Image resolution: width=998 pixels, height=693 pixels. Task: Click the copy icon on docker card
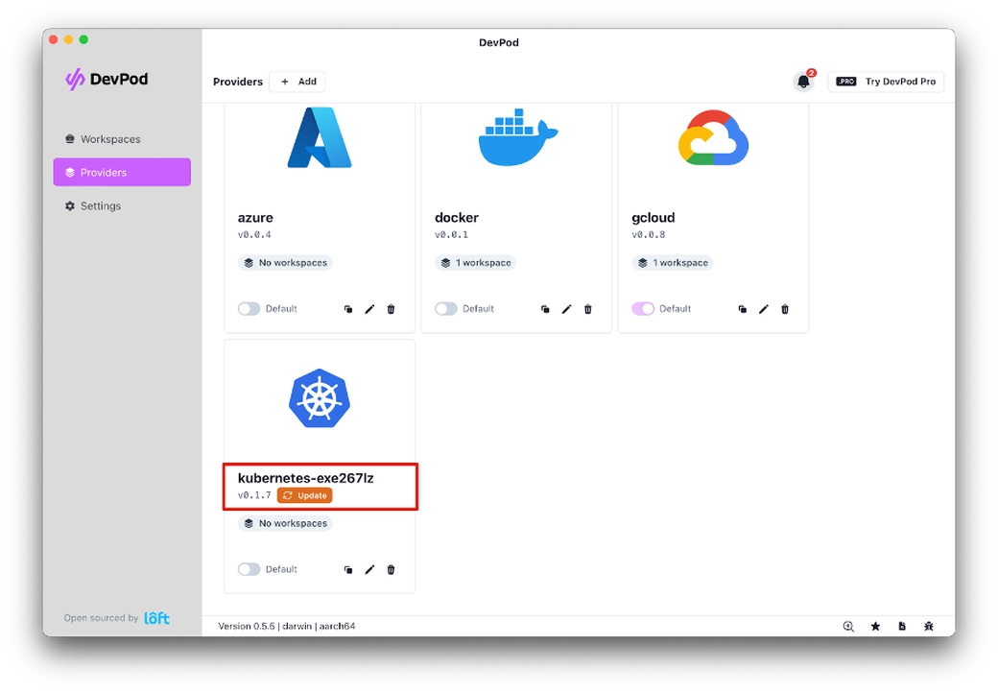point(545,309)
